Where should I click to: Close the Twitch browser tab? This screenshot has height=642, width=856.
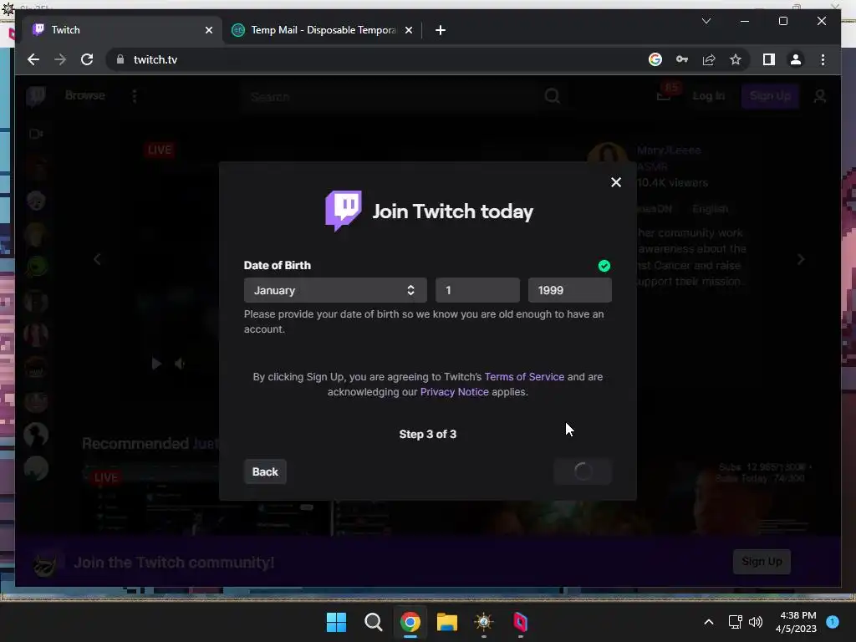pos(208,30)
